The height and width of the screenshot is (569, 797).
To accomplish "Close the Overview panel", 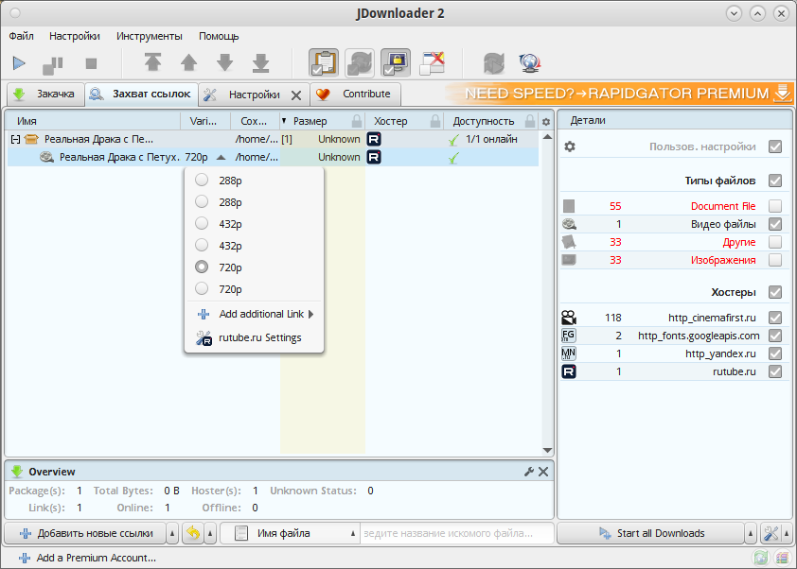I will (543, 472).
